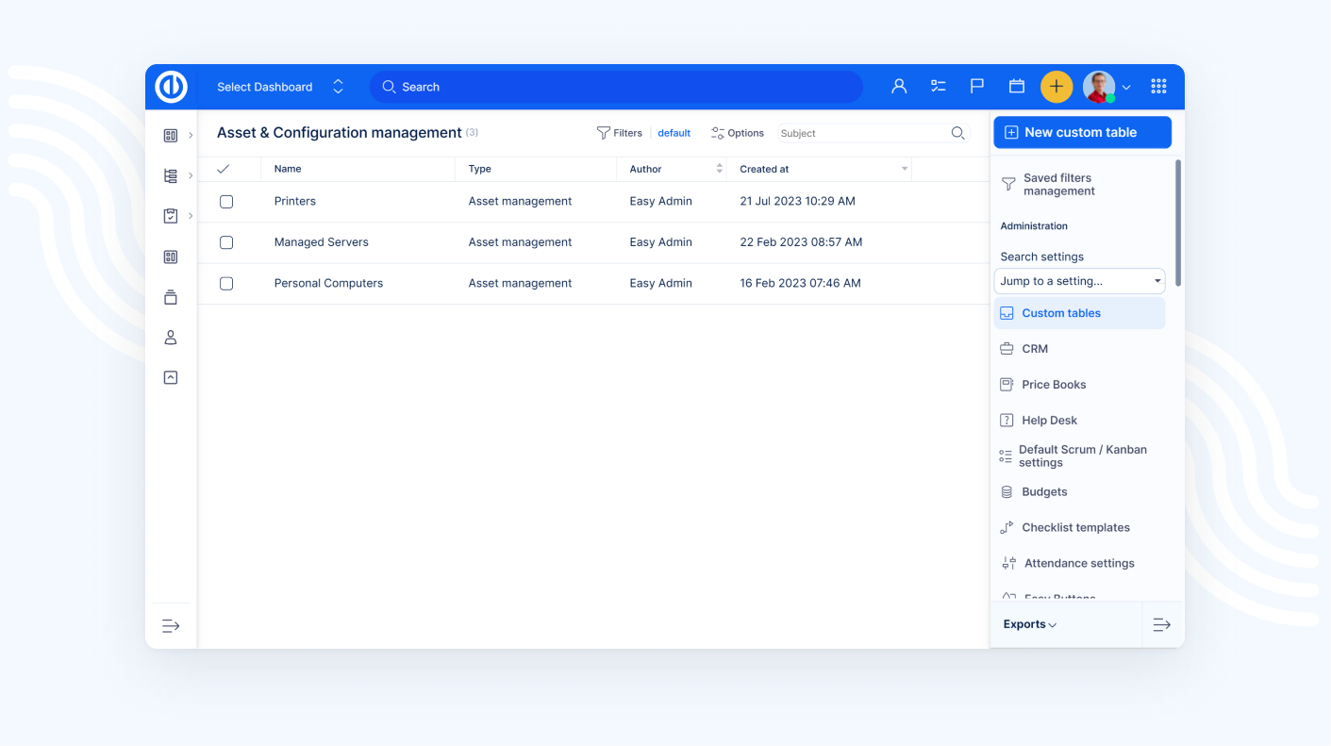
Task: Open the Jump to a setting dropdown
Action: tap(1079, 281)
